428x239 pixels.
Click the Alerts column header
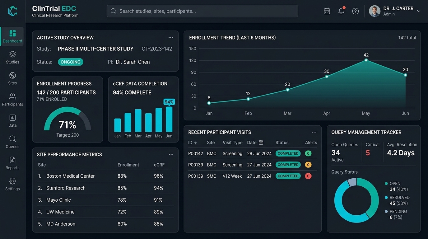tap(311, 143)
